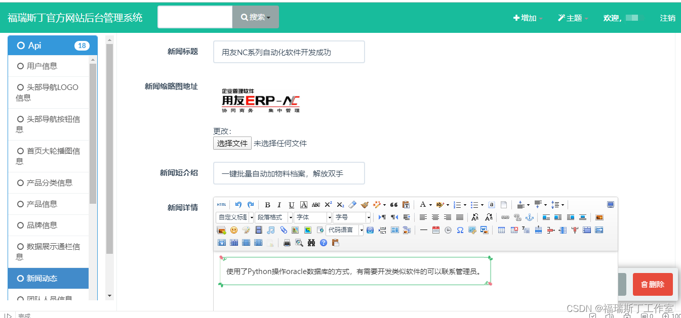681x318 pixels.
Task: Open auto typeset wand dropdown arrow
Action: pyautogui.click(x=384, y=205)
